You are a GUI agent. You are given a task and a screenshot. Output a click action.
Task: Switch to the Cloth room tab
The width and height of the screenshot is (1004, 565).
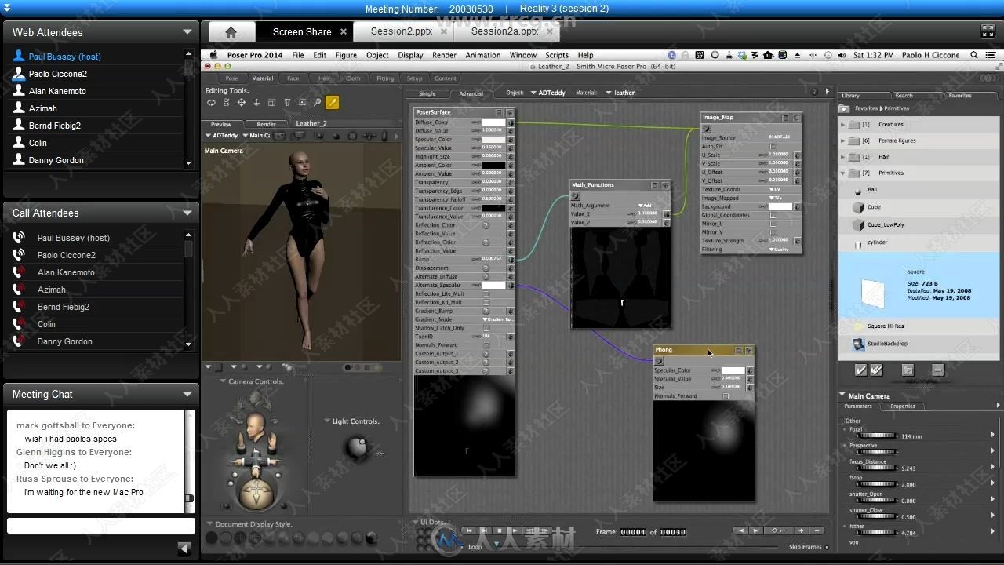pos(353,78)
